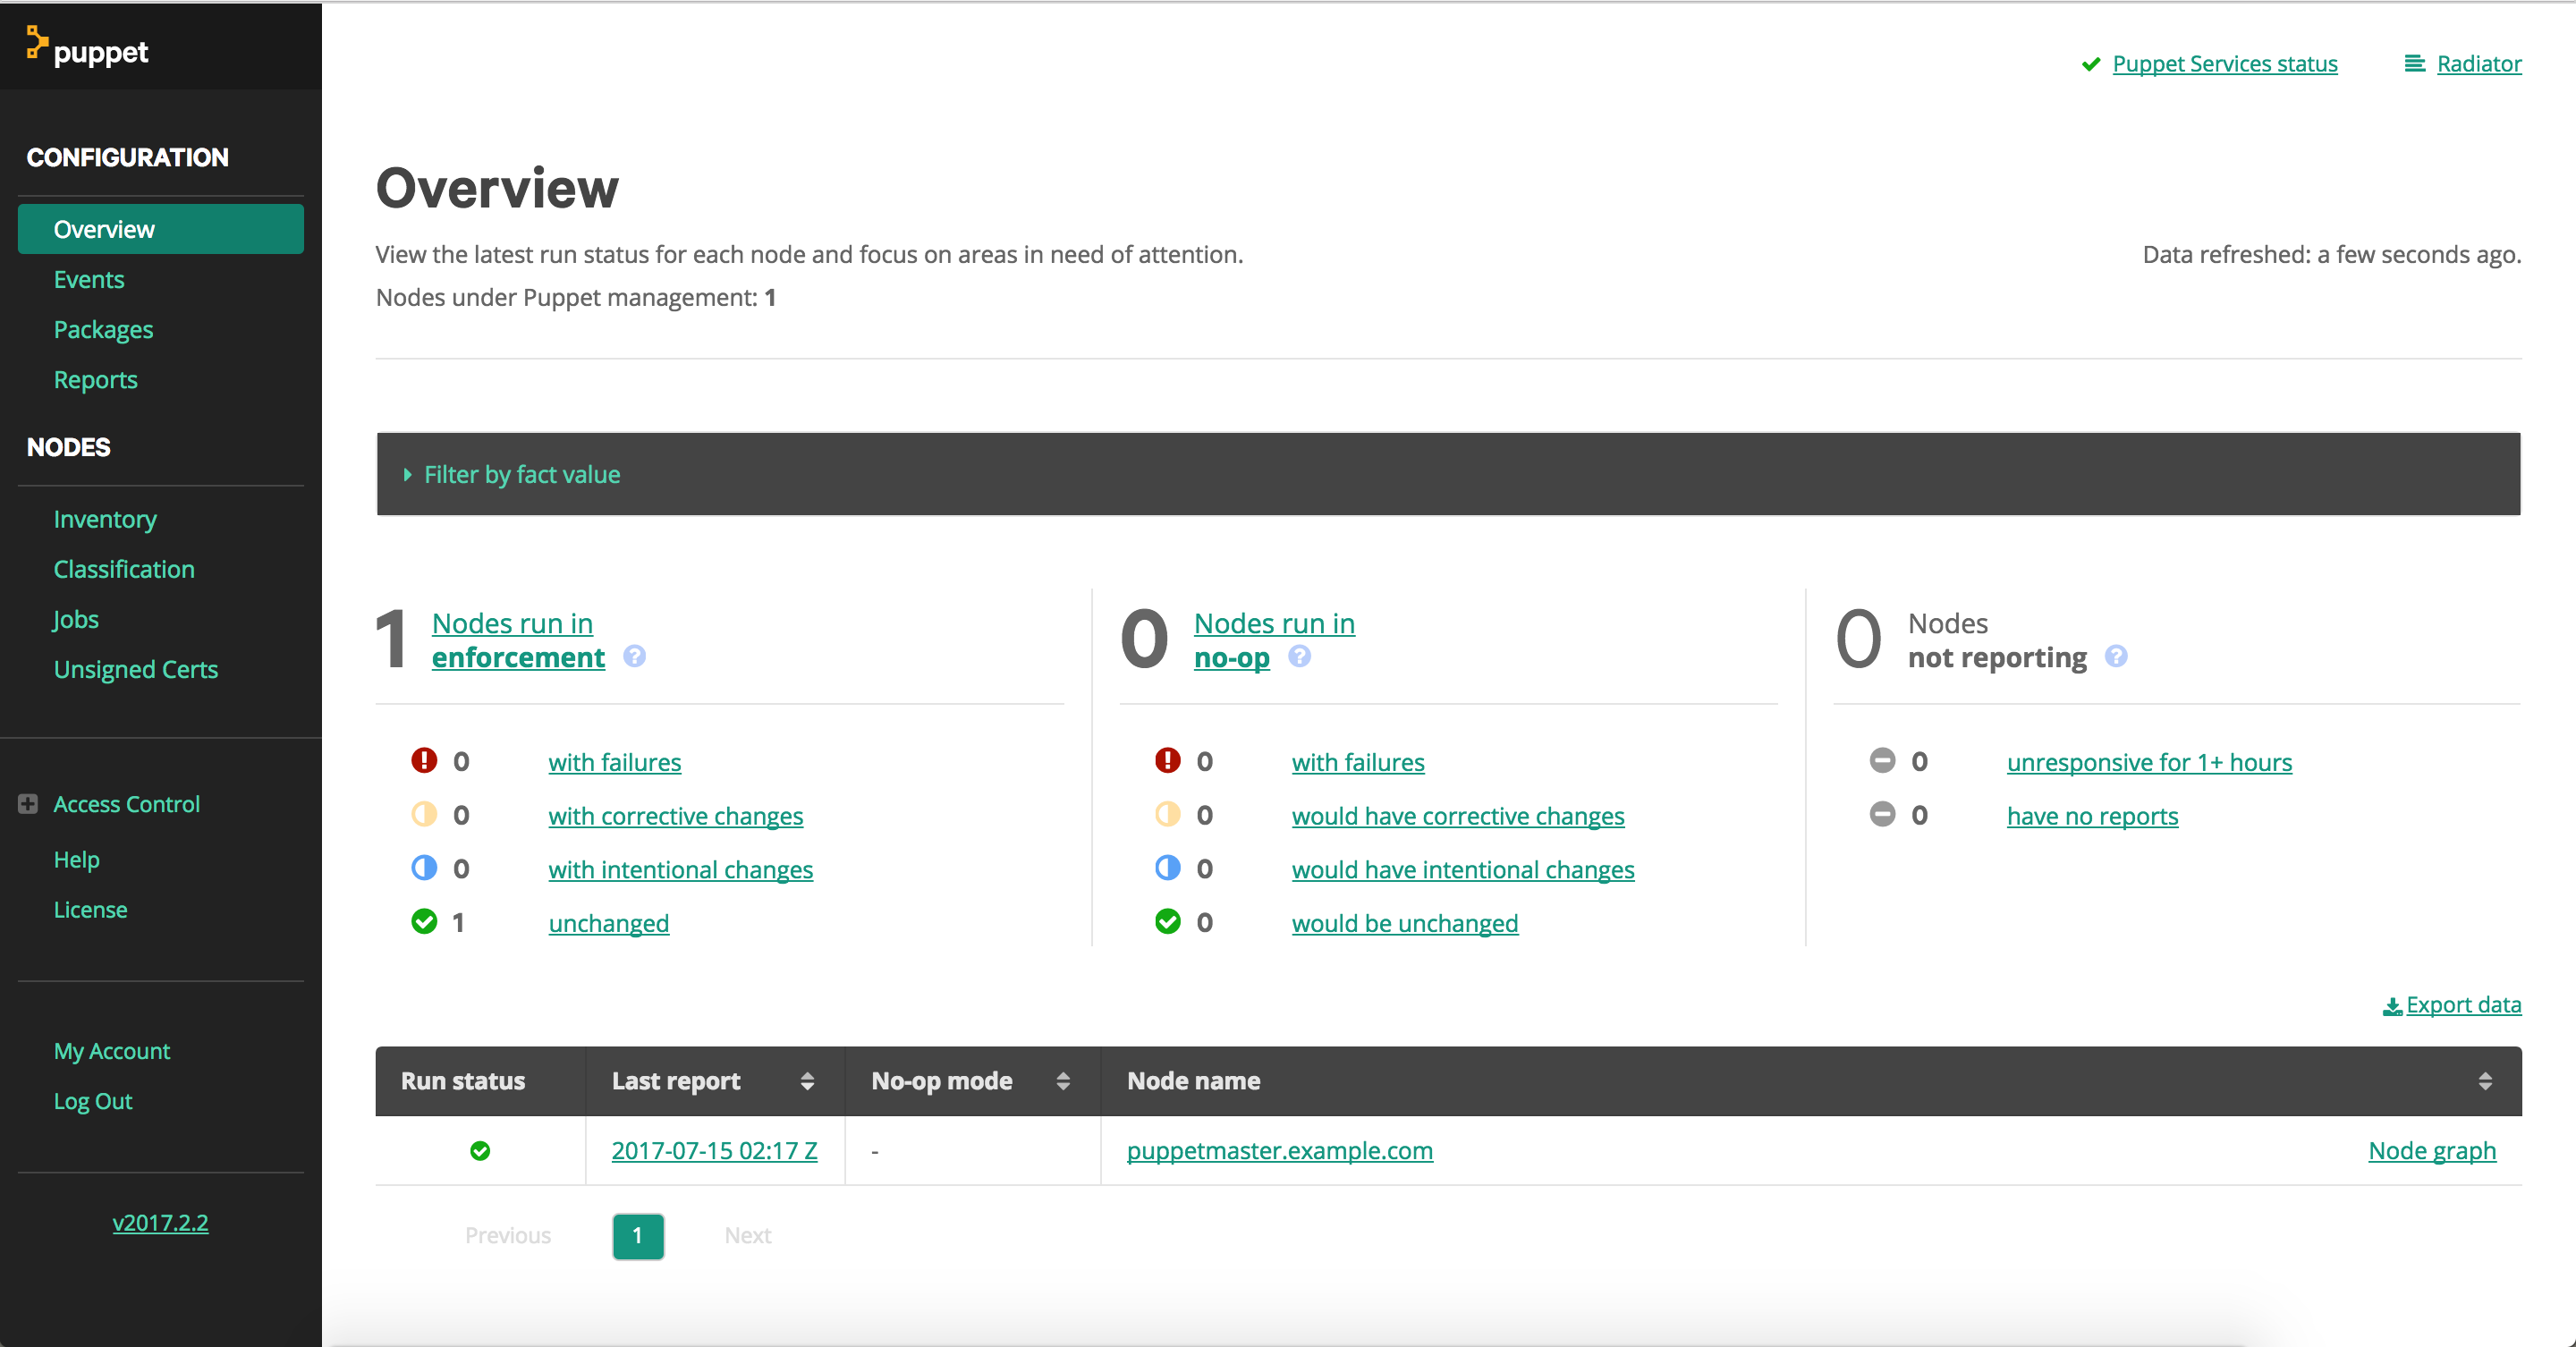Click the green run status icon in table row
The width and height of the screenshot is (2576, 1347).
(480, 1151)
